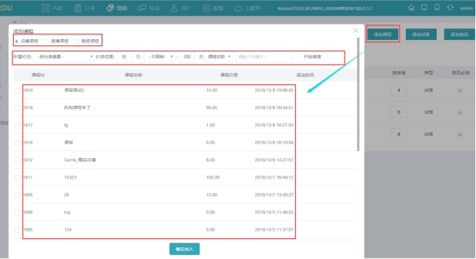Tick the checkbox for course 1916
The width and height of the screenshot is (476, 259).
17,143
